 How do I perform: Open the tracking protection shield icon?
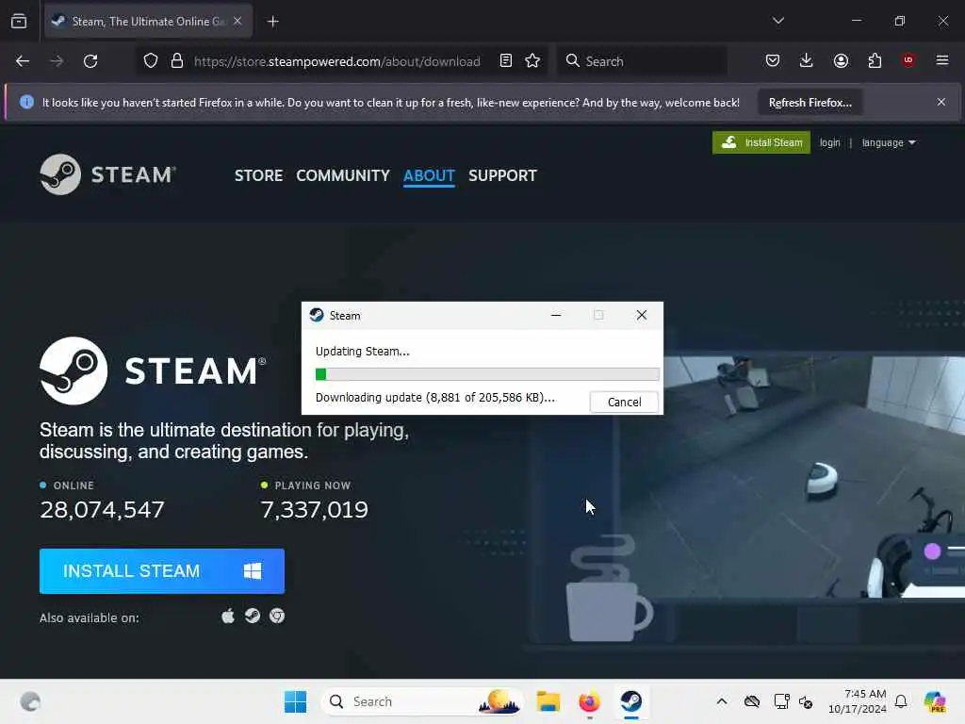click(151, 61)
